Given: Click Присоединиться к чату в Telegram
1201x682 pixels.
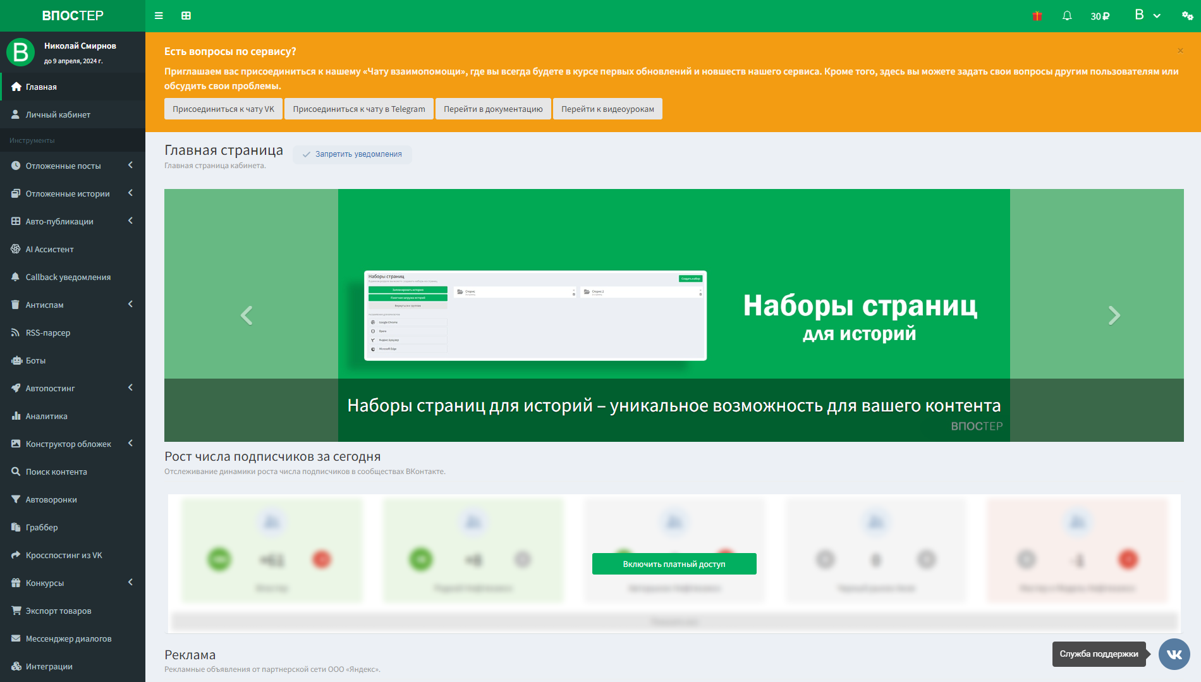Looking at the screenshot, I should 358,109.
